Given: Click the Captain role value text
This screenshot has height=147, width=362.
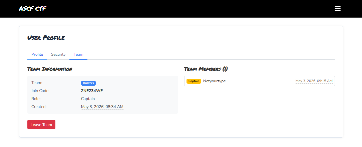Looking at the screenshot, I should [88, 99].
